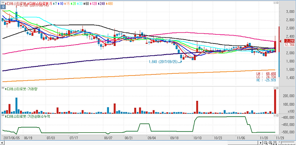Click the -400,000 axis label
This screenshot has width=296, height=145.
point(288,118)
